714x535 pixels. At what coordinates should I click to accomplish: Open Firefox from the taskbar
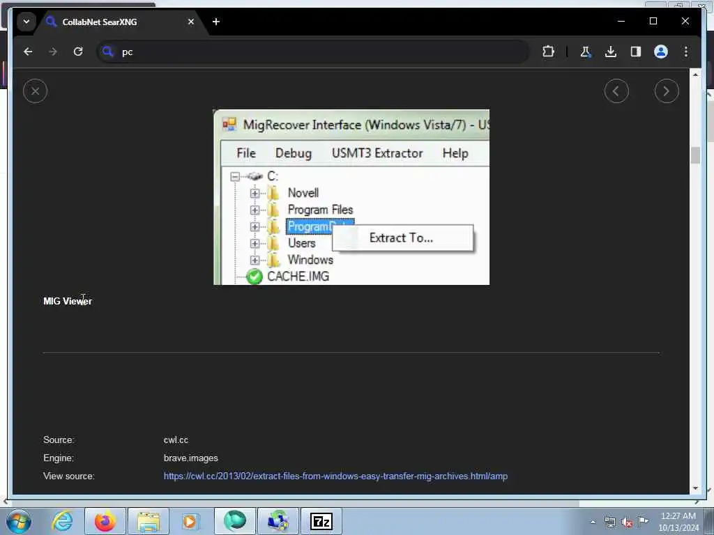coord(105,521)
